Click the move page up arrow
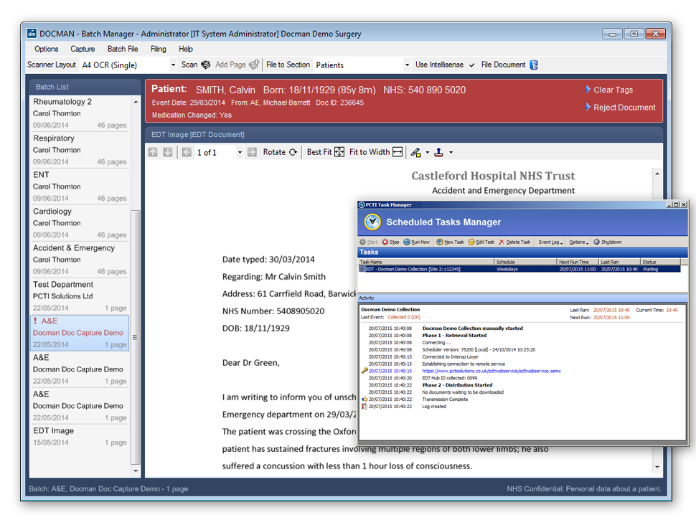696x520 pixels. tap(153, 152)
